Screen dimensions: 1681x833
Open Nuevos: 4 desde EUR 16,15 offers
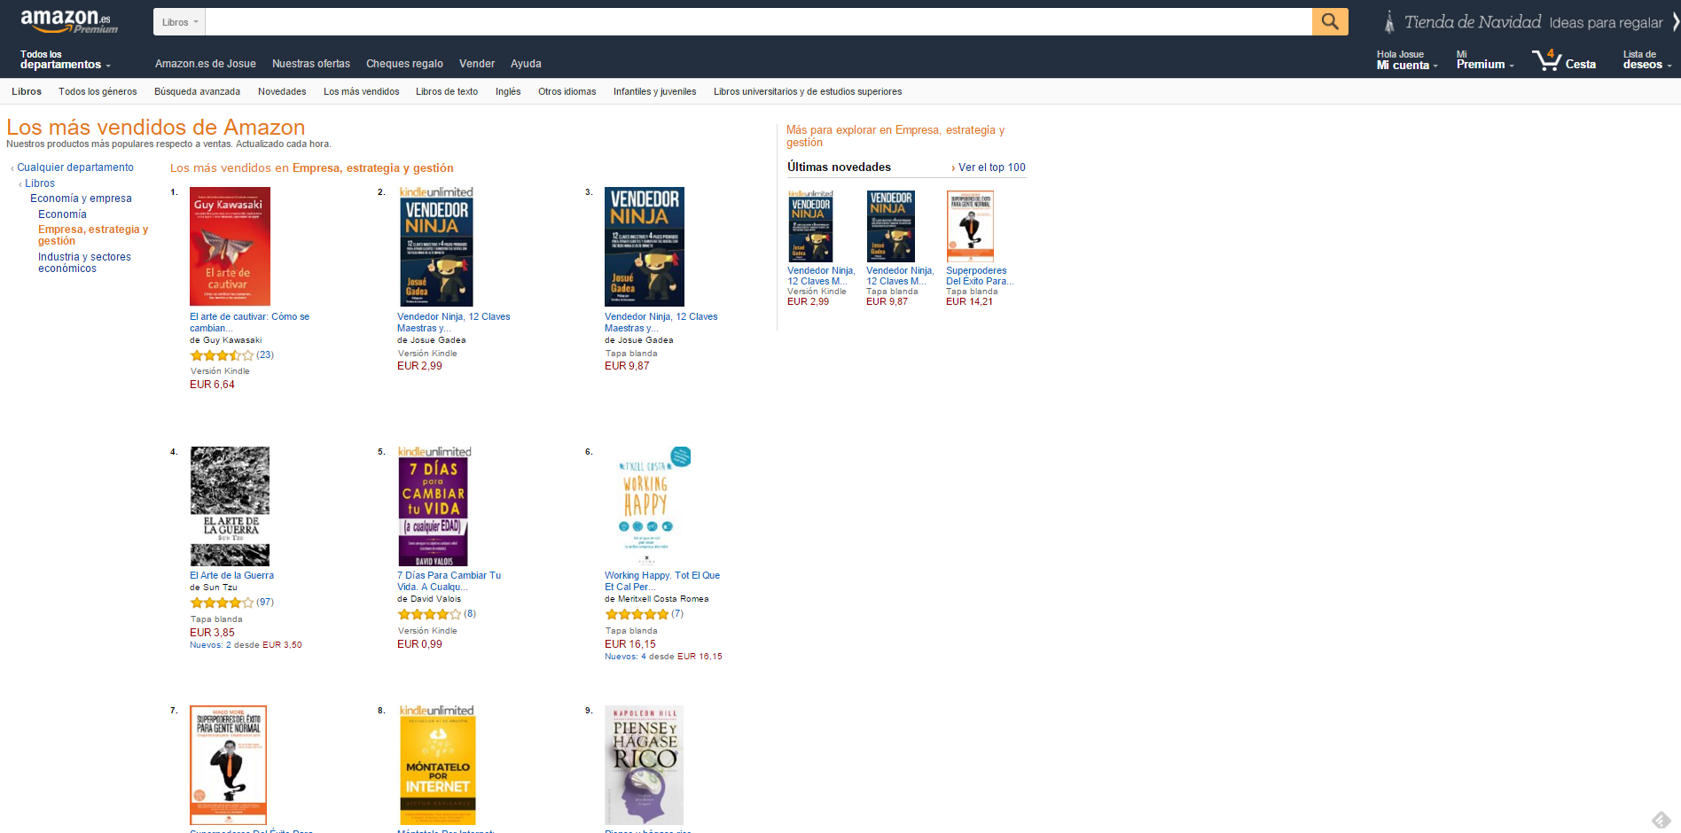663,657
